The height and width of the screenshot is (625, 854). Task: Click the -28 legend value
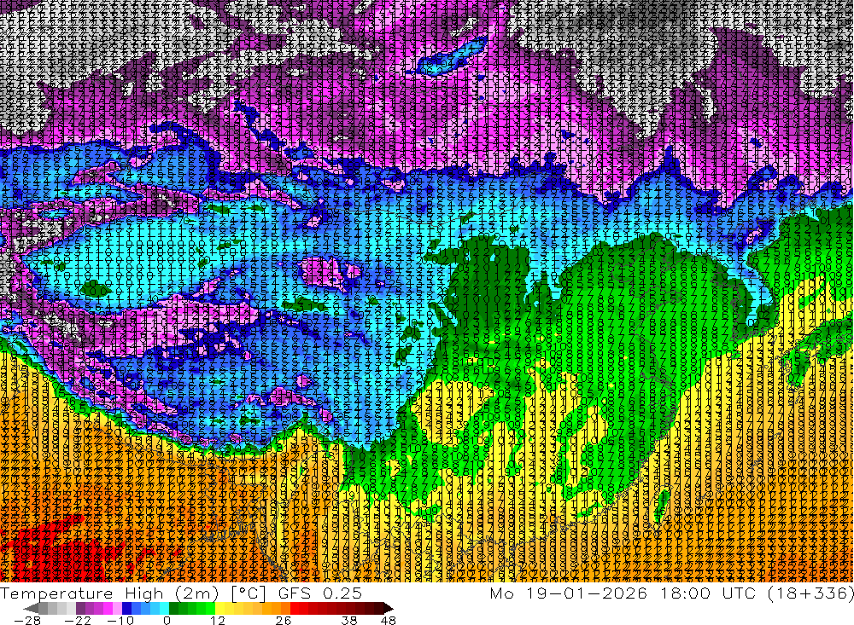pyautogui.click(x=27, y=620)
